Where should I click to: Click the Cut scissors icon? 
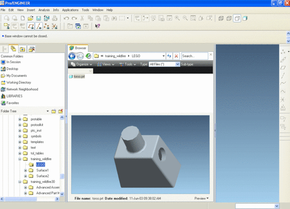coord(82,18)
